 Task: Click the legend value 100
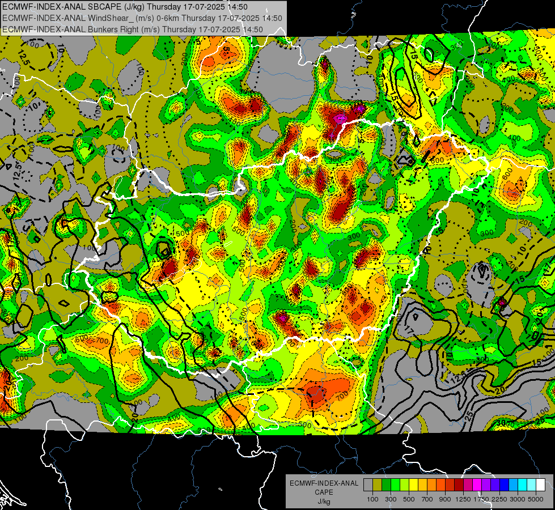click(372, 499)
